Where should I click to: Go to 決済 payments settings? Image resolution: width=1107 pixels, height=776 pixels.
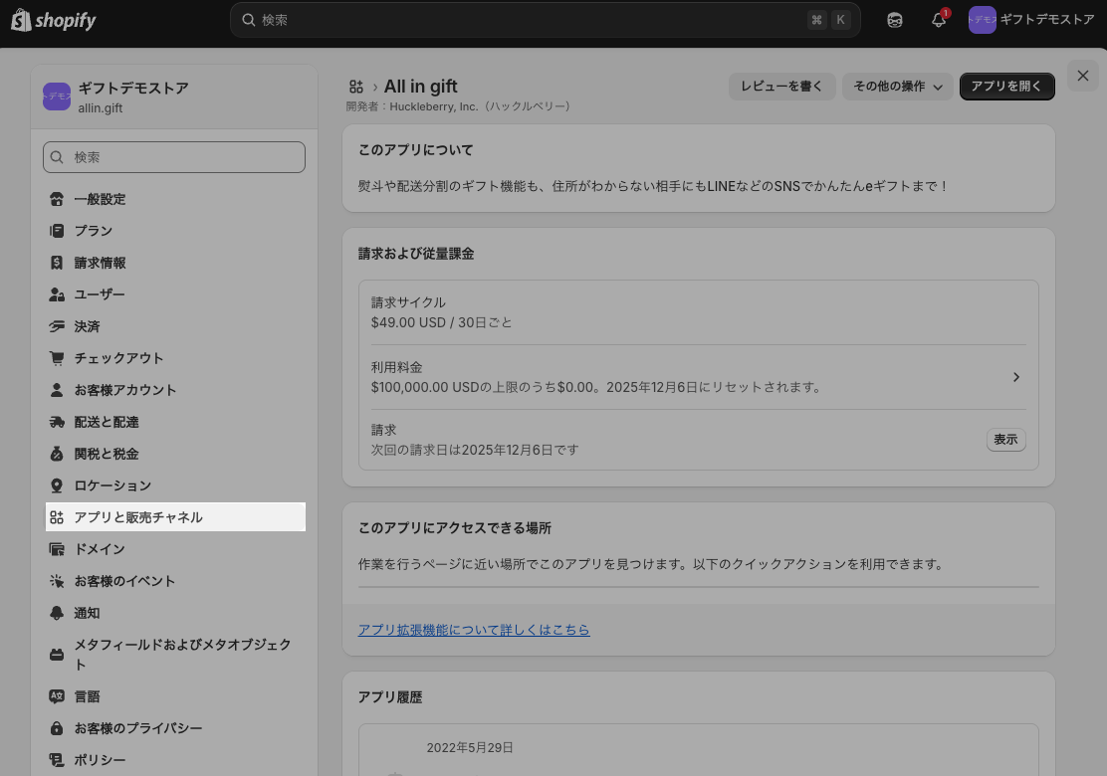[x=87, y=326]
